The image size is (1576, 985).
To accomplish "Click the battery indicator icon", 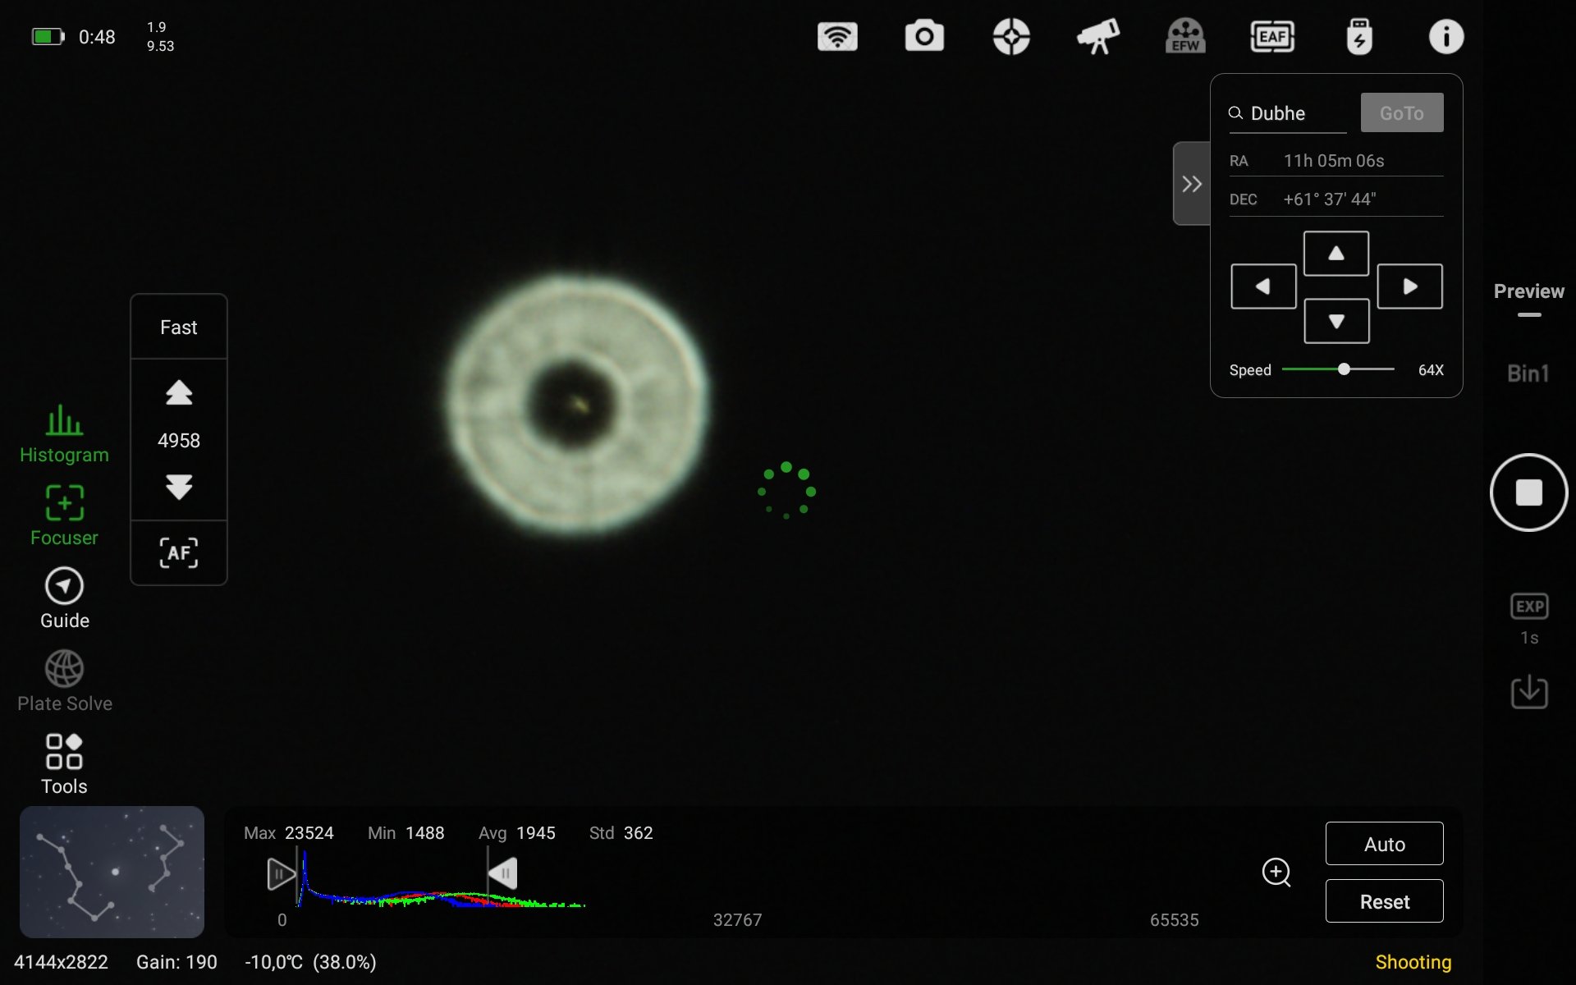I will (x=48, y=37).
